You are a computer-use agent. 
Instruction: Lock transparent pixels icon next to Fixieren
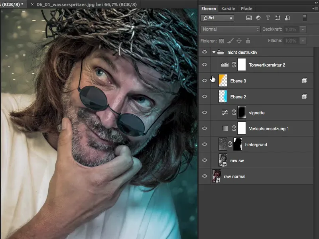[x=221, y=41]
